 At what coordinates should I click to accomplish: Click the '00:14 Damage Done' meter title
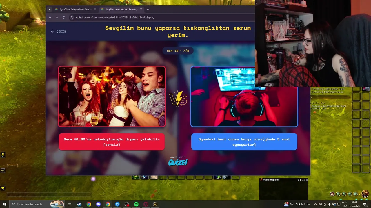coord(271,180)
